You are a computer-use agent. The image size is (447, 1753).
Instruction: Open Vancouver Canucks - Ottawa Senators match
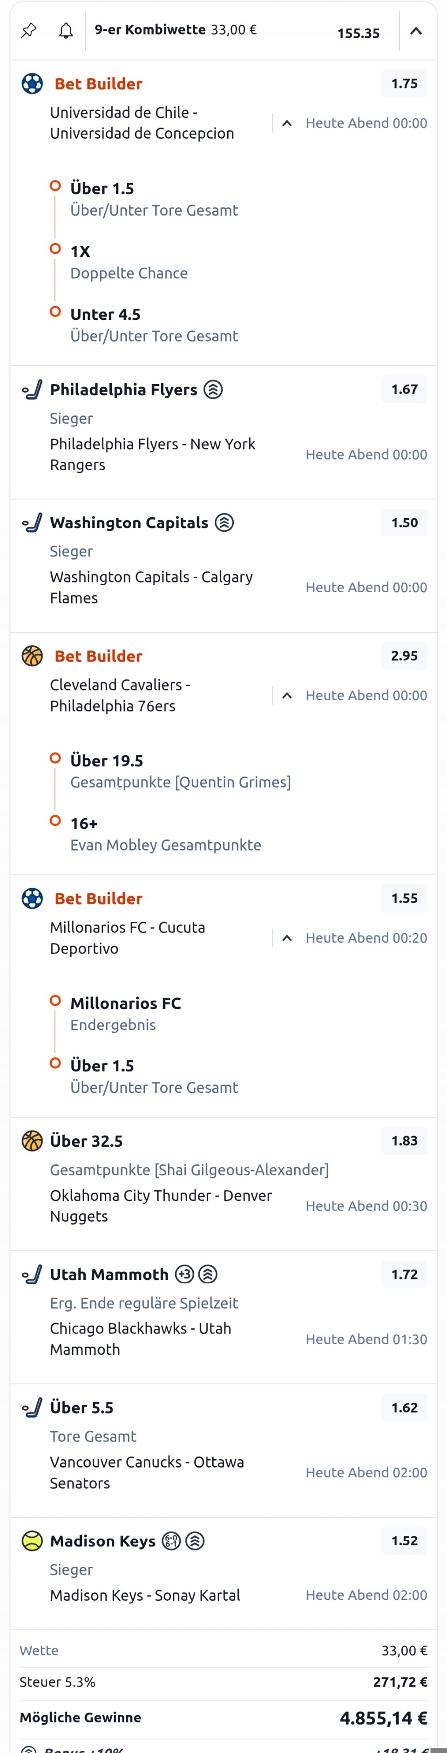(146, 1472)
